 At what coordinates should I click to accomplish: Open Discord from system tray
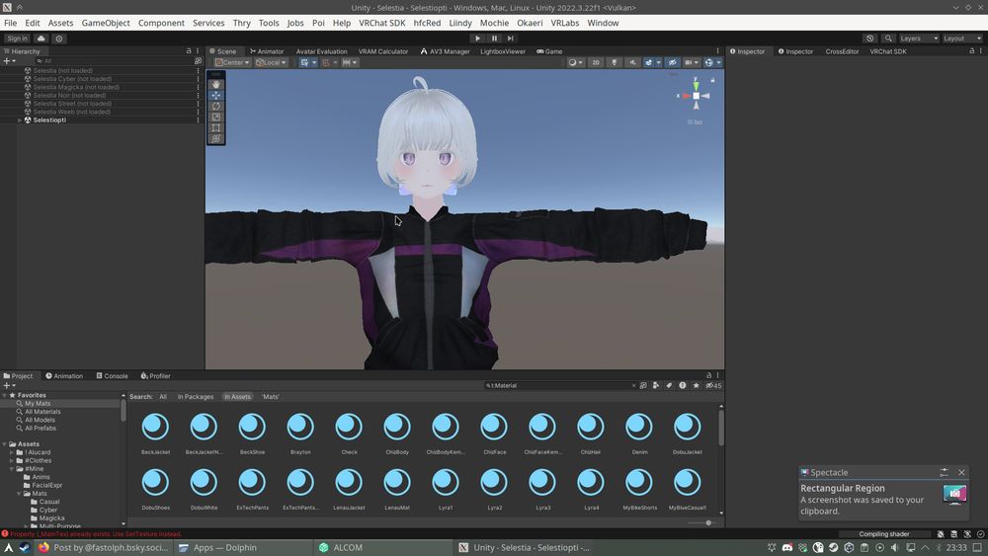point(787,548)
